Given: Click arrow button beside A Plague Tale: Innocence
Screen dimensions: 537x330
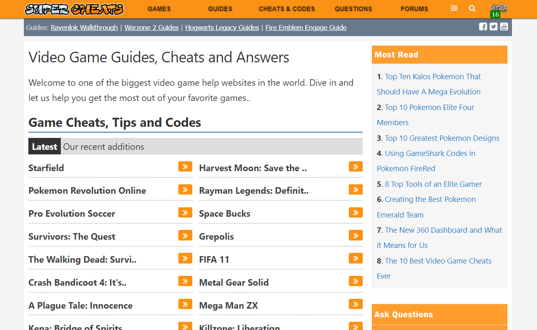Looking at the screenshot, I should (185, 305).
